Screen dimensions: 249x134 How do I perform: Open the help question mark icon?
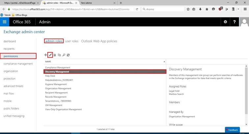235,22
